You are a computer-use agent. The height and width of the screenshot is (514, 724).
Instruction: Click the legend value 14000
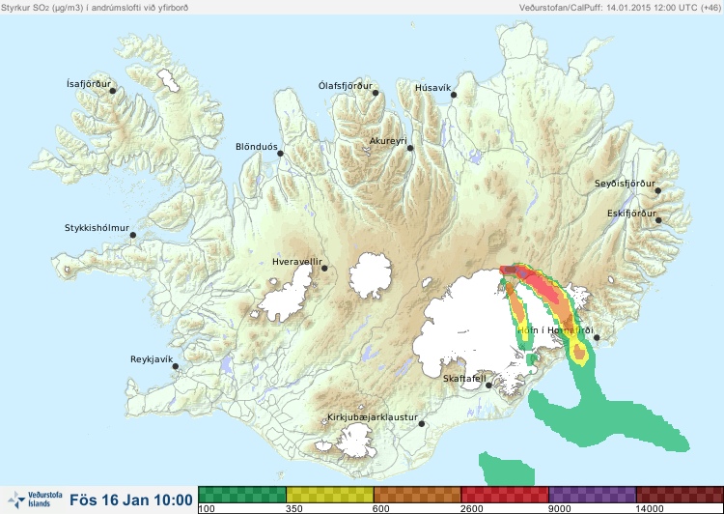[650, 509]
